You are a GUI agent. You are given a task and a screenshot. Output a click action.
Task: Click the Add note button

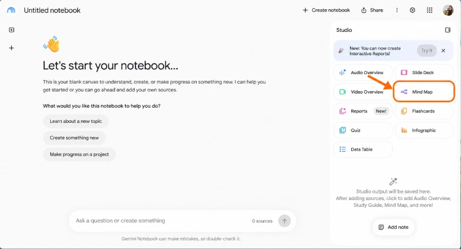pyautogui.click(x=394, y=227)
